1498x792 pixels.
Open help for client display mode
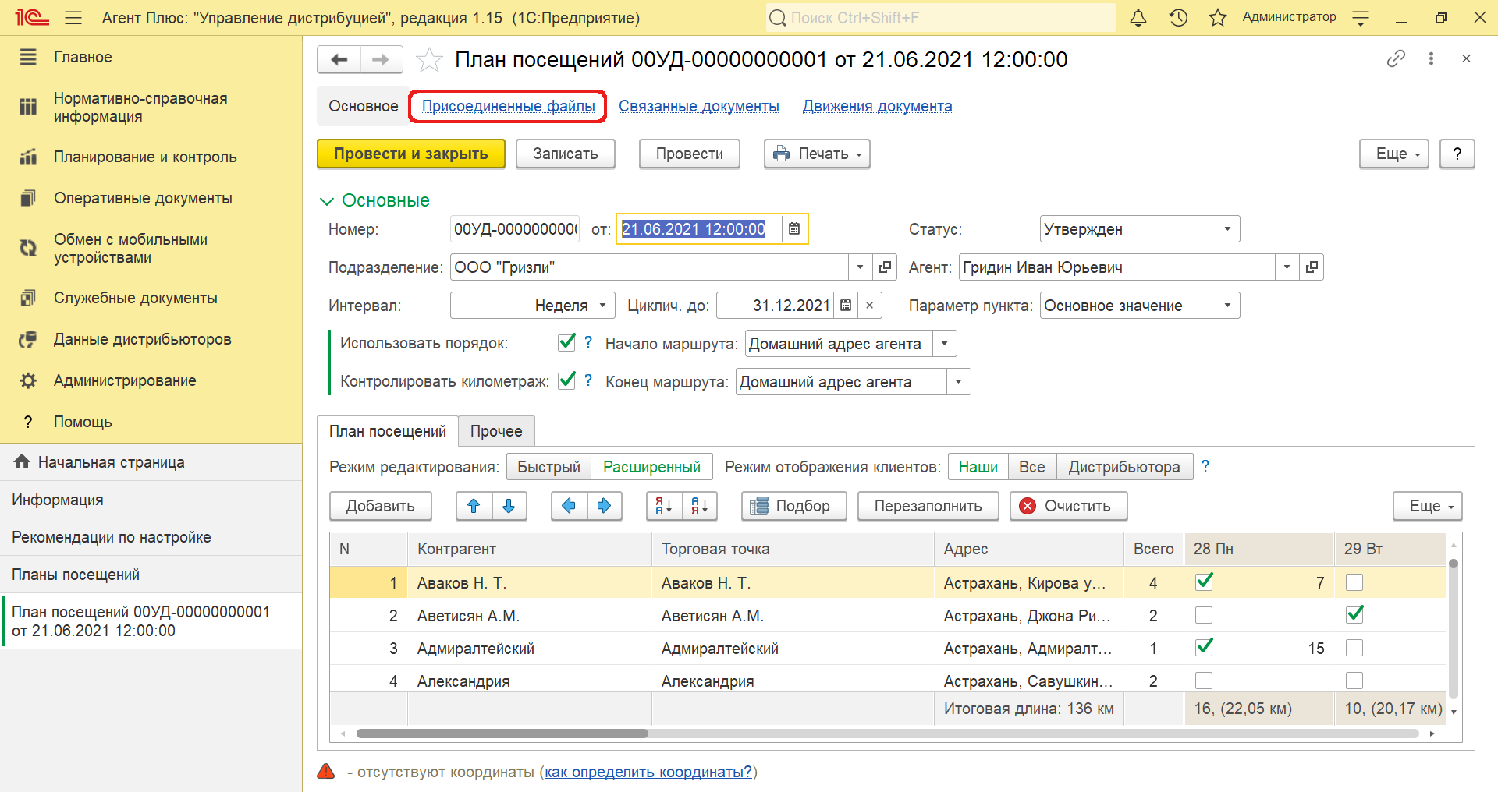[1205, 466]
